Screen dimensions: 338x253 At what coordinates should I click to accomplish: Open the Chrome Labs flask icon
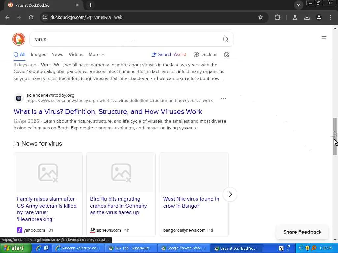pos(295,17)
